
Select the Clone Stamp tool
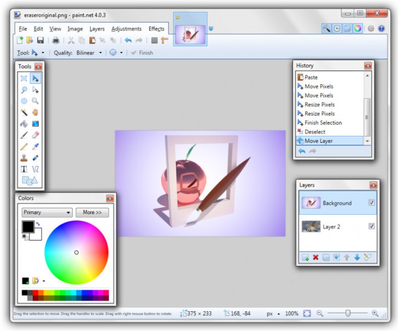[x=24, y=158]
